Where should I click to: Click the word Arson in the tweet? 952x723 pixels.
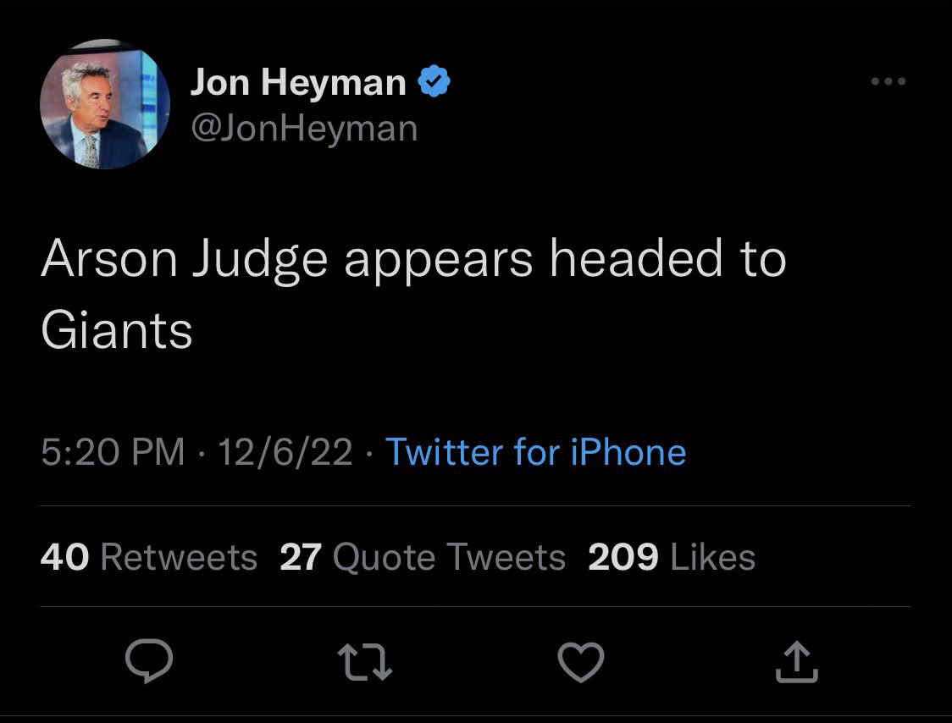[109, 259]
